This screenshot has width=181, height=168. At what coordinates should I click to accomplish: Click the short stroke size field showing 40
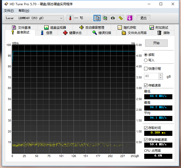pos(151,76)
